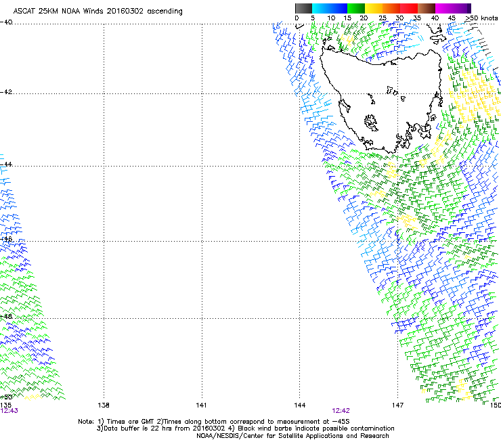The height and width of the screenshot is (440, 501).
Task: Click the "10" knots legend number
Action: click(331, 18)
